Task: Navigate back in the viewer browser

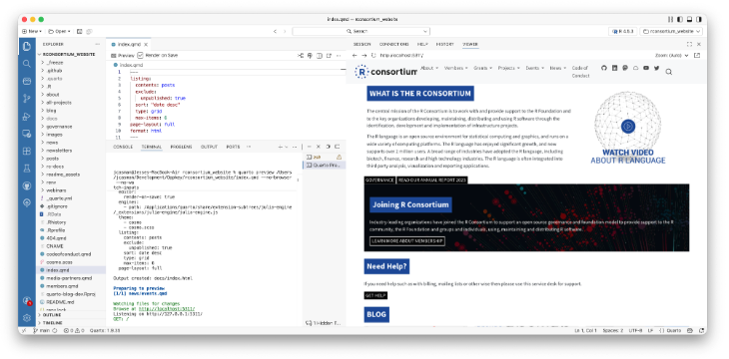Action: [x=355, y=55]
